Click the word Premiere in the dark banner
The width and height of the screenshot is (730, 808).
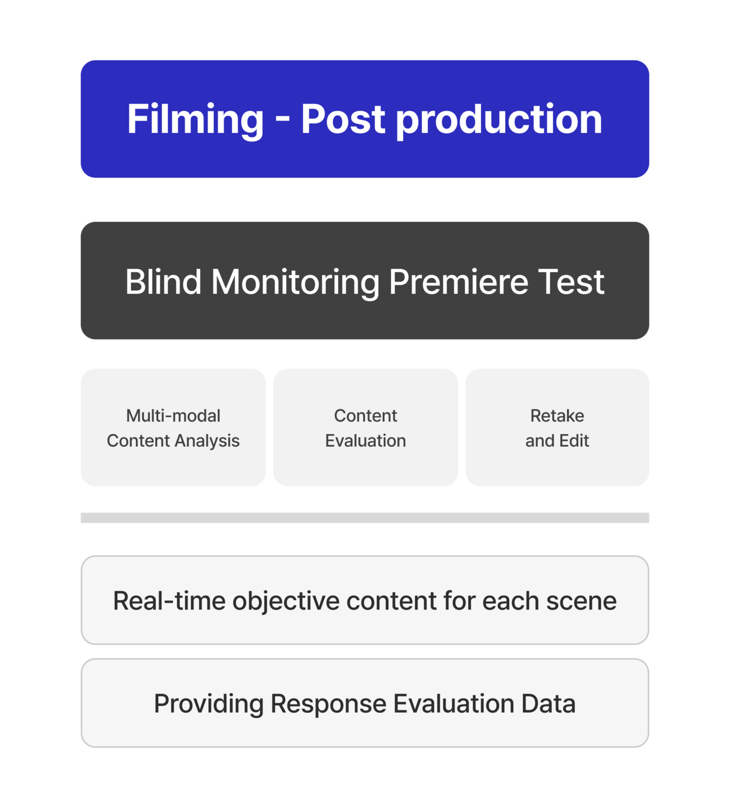459,281
